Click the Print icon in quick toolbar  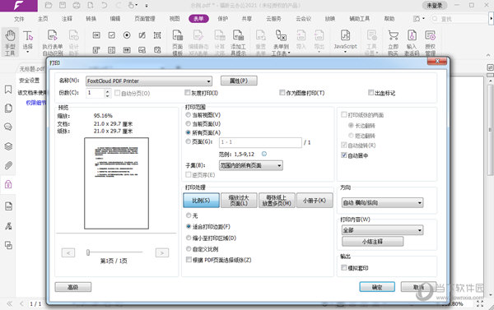[x=77, y=5]
